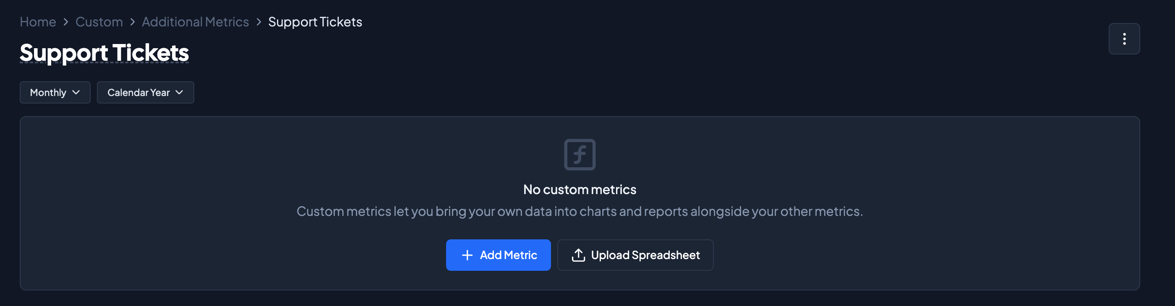
Task: Select the Support Tickets breadcrumb item
Action: point(315,22)
